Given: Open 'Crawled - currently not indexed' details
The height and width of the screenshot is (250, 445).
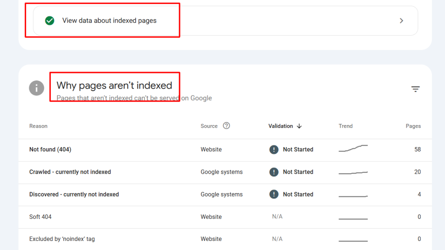Looking at the screenshot, I should coord(70,172).
